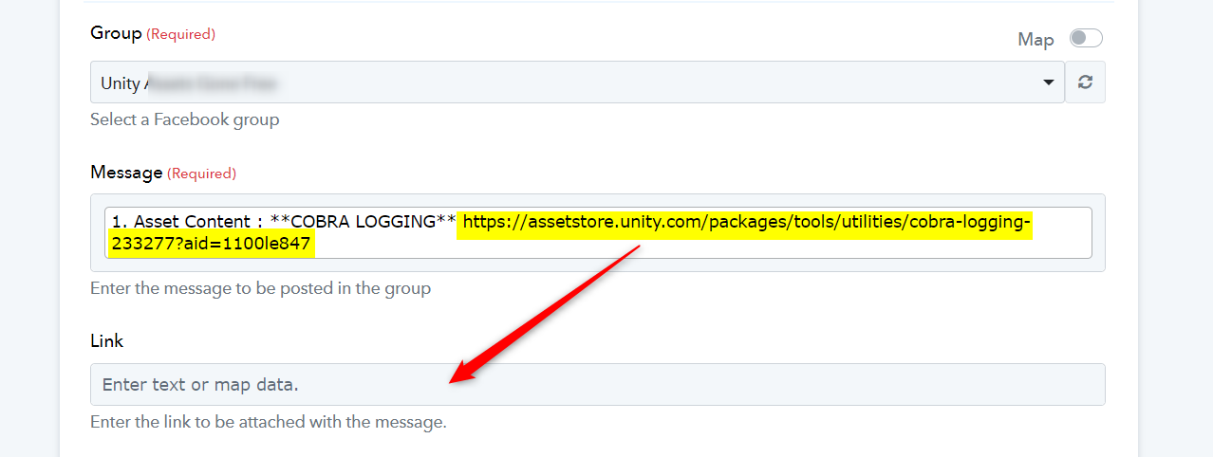Screen dimensions: 1213x457
Task: Click into the Link input field
Action: 598,385
